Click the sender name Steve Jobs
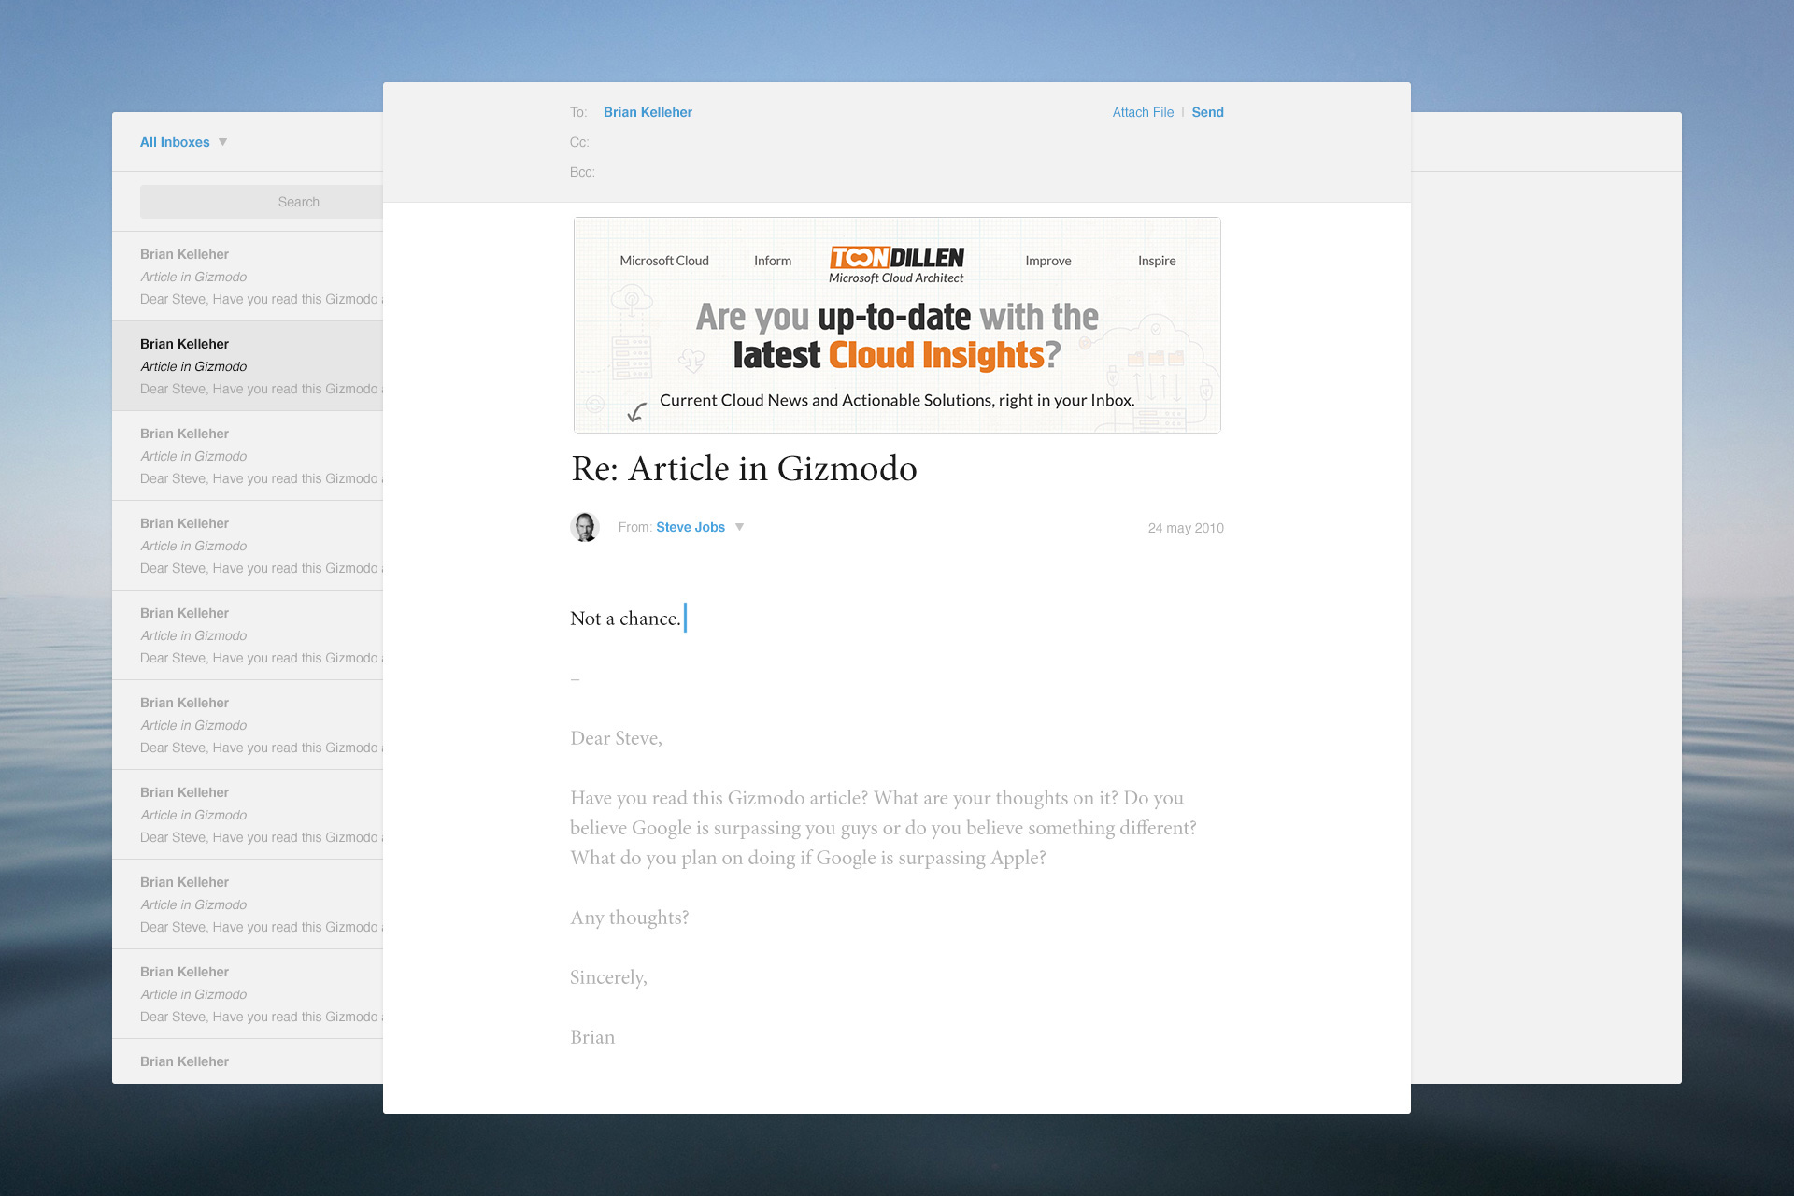 point(691,527)
